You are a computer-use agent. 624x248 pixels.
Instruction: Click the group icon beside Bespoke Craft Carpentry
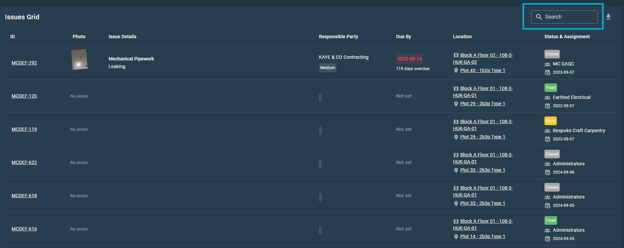[547, 131]
